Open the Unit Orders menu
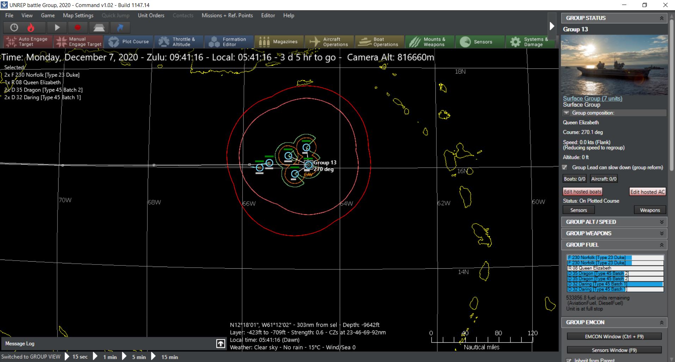Screen dimensions: 675x362 151,15
